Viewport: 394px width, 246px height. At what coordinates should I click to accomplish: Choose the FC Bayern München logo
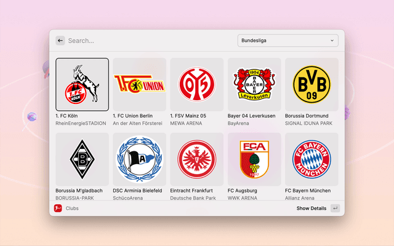coord(312,159)
